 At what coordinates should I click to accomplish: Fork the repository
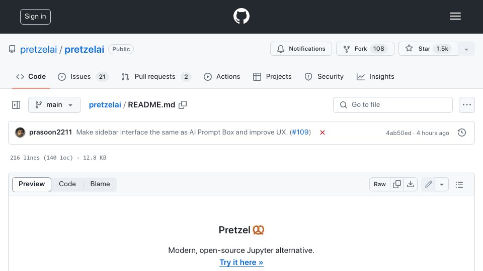(x=365, y=49)
